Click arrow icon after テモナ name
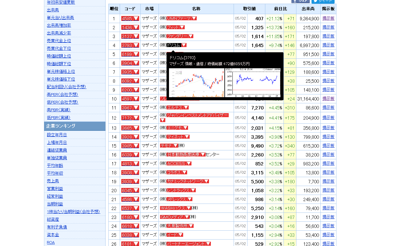The width and height of the screenshot is (394, 246). [x=176, y=146]
